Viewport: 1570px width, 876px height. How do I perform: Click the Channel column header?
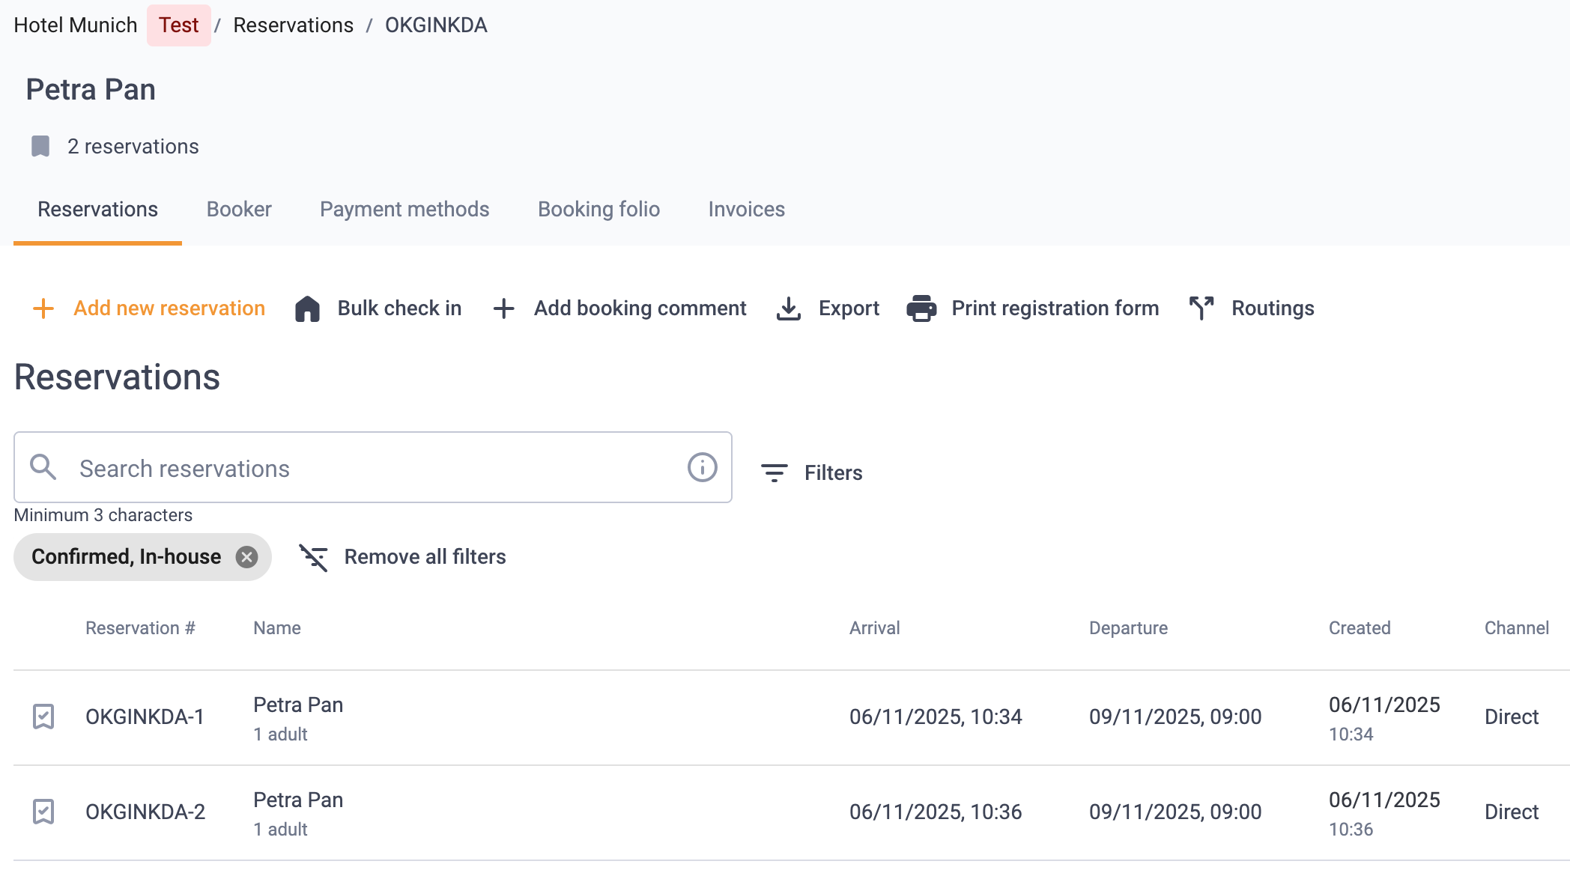1517,628
